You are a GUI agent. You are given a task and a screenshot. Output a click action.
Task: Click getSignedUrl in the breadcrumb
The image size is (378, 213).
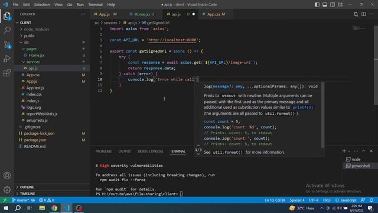pyautogui.click(x=158, y=22)
